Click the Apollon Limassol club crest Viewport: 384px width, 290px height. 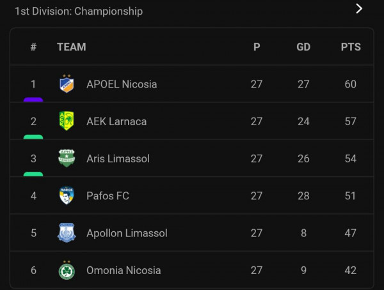click(67, 233)
